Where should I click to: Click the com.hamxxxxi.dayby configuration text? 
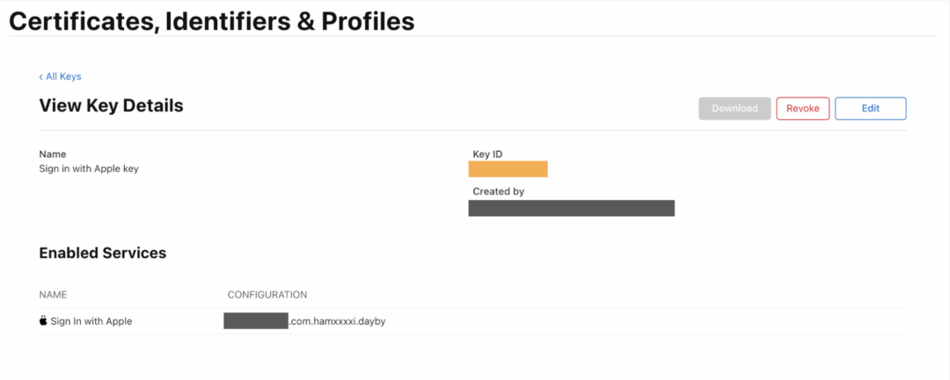(337, 321)
